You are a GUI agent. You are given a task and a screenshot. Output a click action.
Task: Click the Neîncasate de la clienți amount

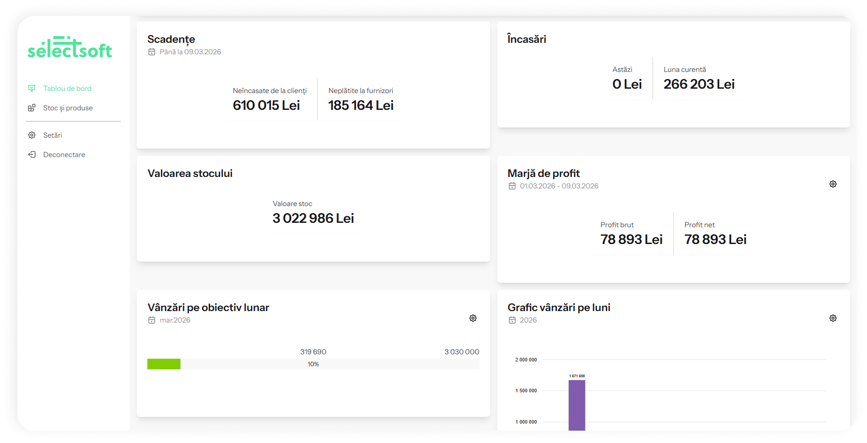pyautogui.click(x=266, y=105)
